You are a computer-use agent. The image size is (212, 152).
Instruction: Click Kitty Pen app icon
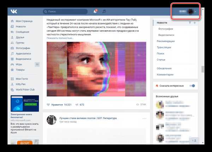point(12,84)
